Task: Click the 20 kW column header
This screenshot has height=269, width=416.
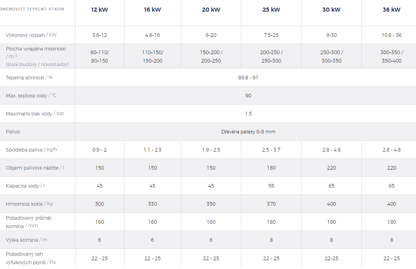Action: (x=211, y=10)
